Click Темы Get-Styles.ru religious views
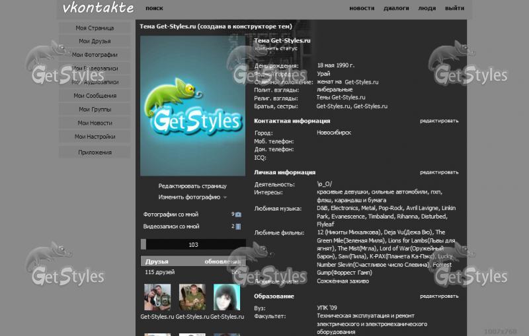 (x=341, y=98)
